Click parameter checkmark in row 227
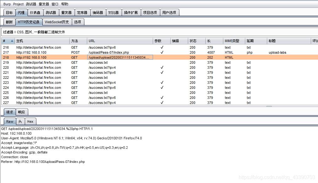Viewport: 318px width, 183px height. [162, 103]
